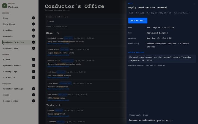Click Personal mail tag on Unknown sender row
Image resolution: width=198 pixels, height=124 pixels.
67,61
